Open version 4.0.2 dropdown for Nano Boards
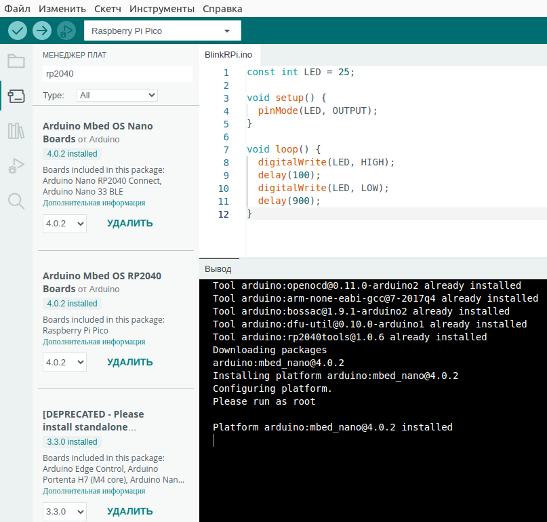Image resolution: width=547 pixels, height=522 pixels. tap(64, 223)
